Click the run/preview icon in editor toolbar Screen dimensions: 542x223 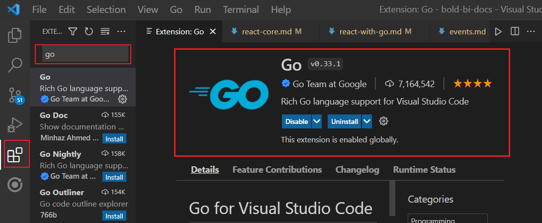pyautogui.click(x=498, y=31)
